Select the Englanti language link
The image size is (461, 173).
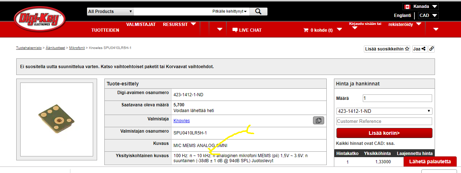tap(403, 15)
